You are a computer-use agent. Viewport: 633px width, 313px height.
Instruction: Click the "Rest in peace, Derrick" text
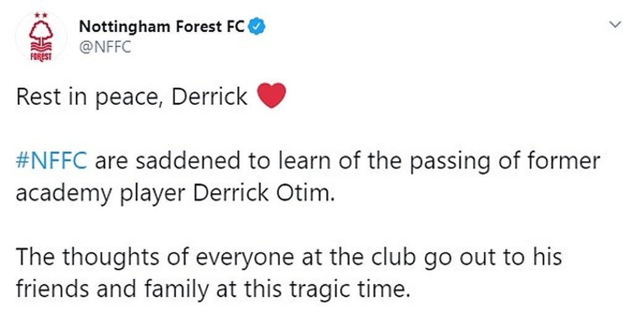pyautogui.click(x=132, y=97)
